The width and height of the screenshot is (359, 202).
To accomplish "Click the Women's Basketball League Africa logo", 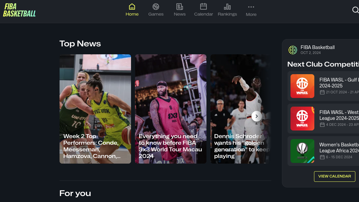I will [x=302, y=151].
